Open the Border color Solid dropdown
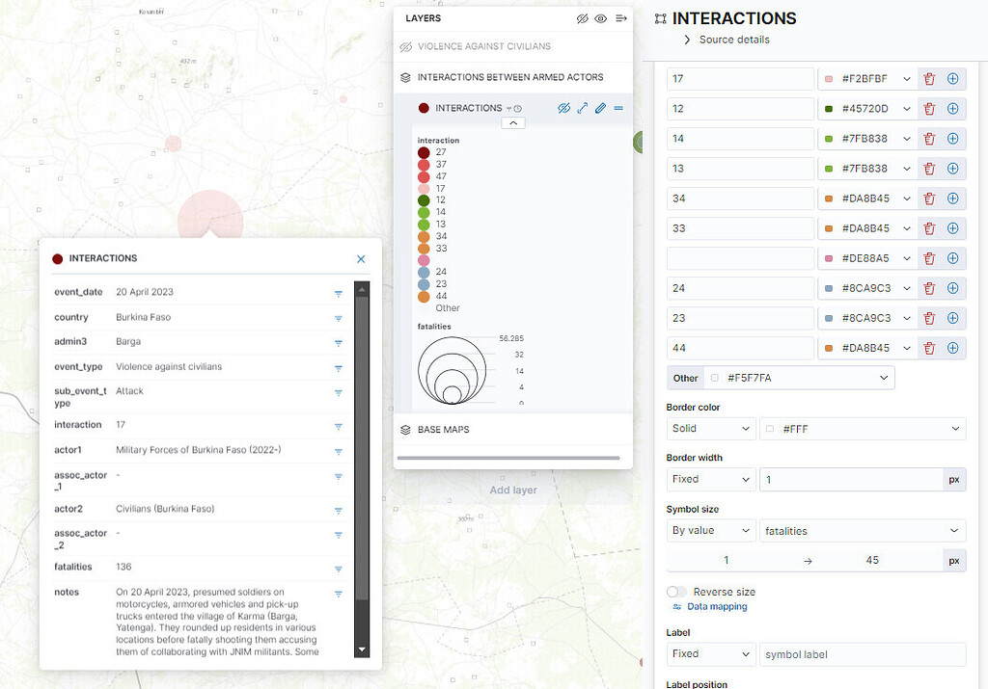The width and height of the screenshot is (988, 689). (x=711, y=428)
